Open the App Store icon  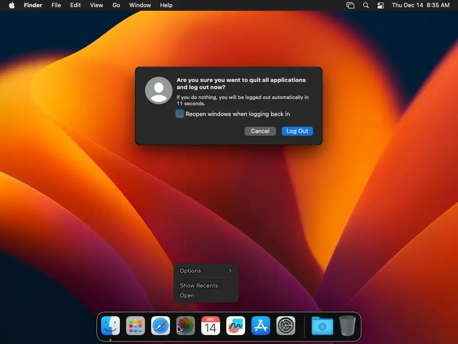click(x=261, y=326)
